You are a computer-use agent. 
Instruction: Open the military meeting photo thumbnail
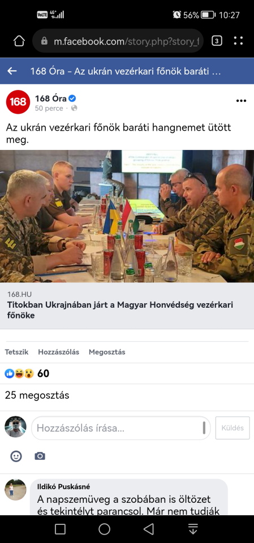click(127, 216)
